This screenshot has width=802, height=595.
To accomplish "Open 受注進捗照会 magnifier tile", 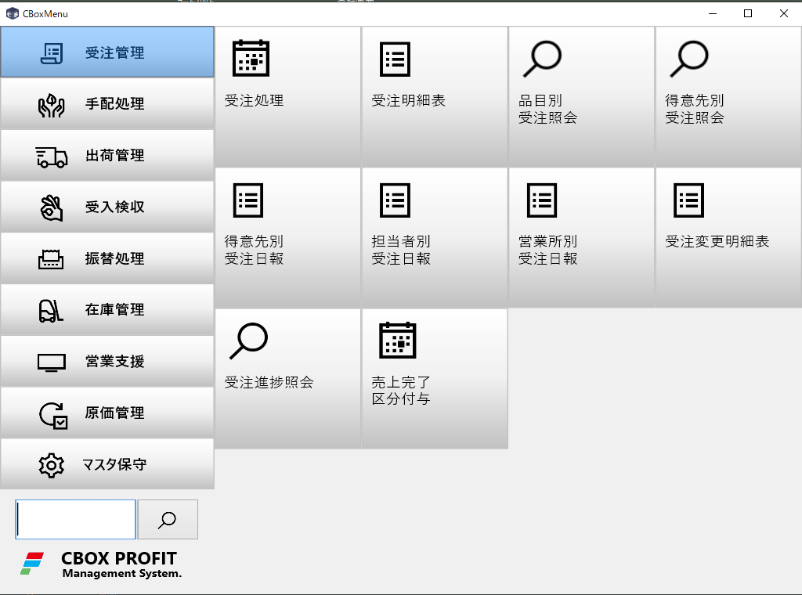I will pyautogui.click(x=287, y=378).
